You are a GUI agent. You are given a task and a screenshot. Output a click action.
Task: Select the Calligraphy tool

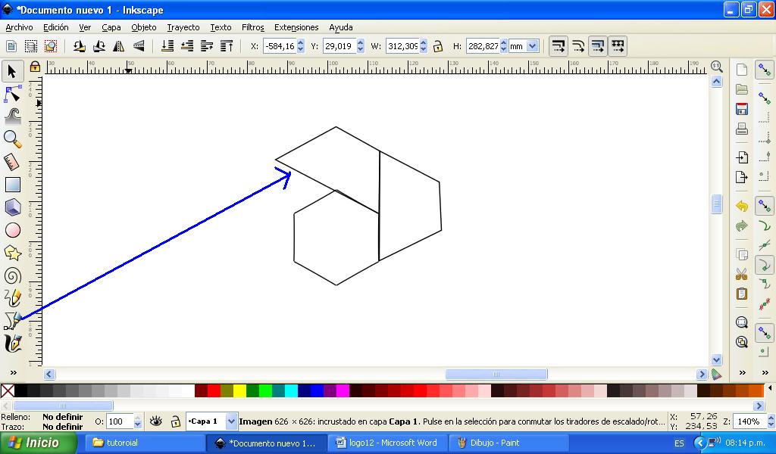click(x=12, y=344)
